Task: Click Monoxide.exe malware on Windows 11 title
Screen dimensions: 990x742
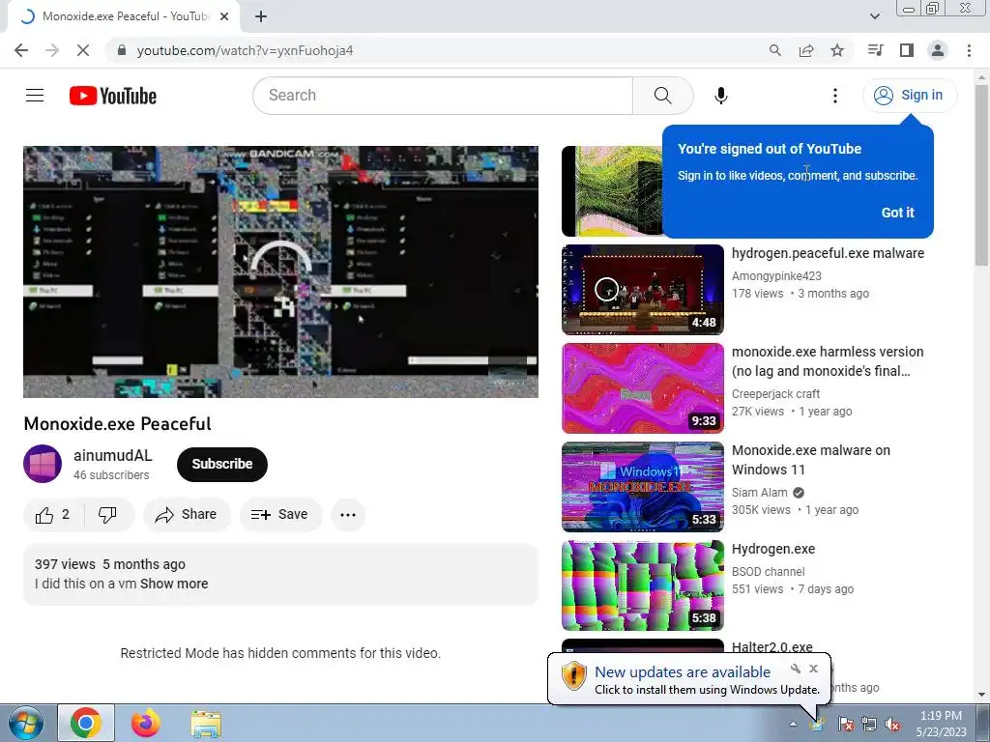Action: coord(811,459)
